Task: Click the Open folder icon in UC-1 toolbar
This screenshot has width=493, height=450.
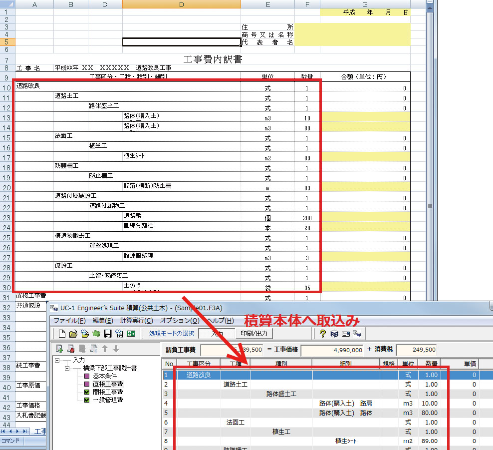Action: click(x=73, y=334)
